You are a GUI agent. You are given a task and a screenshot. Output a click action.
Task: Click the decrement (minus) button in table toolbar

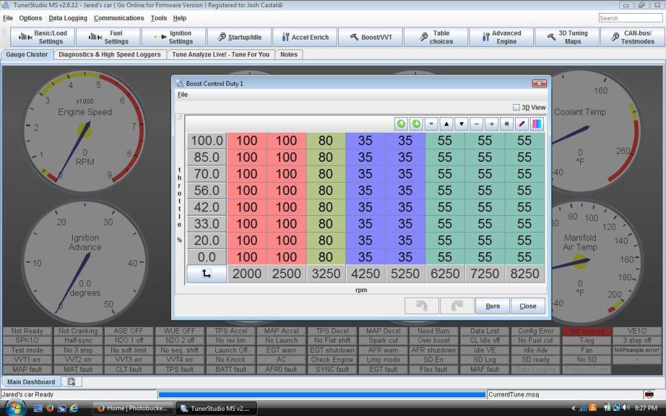pyautogui.click(x=477, y=123)
